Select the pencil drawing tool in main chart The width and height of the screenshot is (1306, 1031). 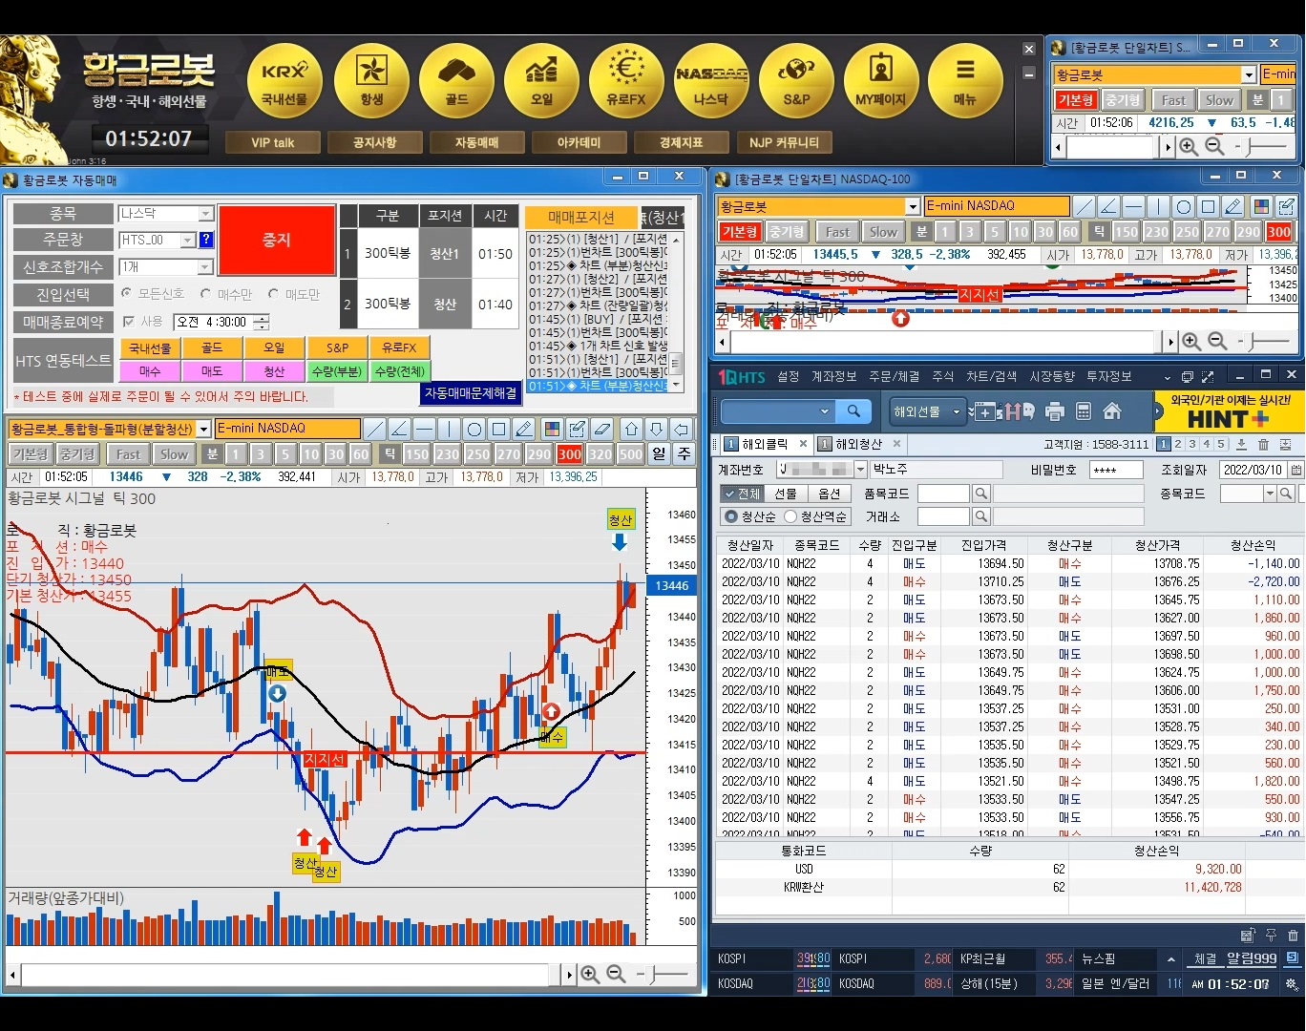point(524,430)
